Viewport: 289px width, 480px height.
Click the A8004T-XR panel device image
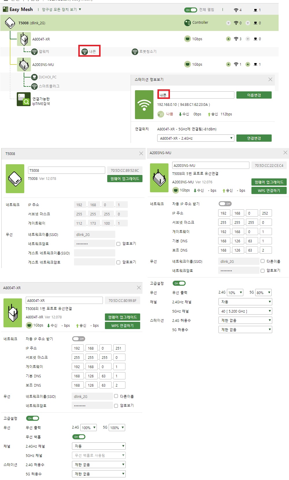pyautogui.click(x=13, y=313)
